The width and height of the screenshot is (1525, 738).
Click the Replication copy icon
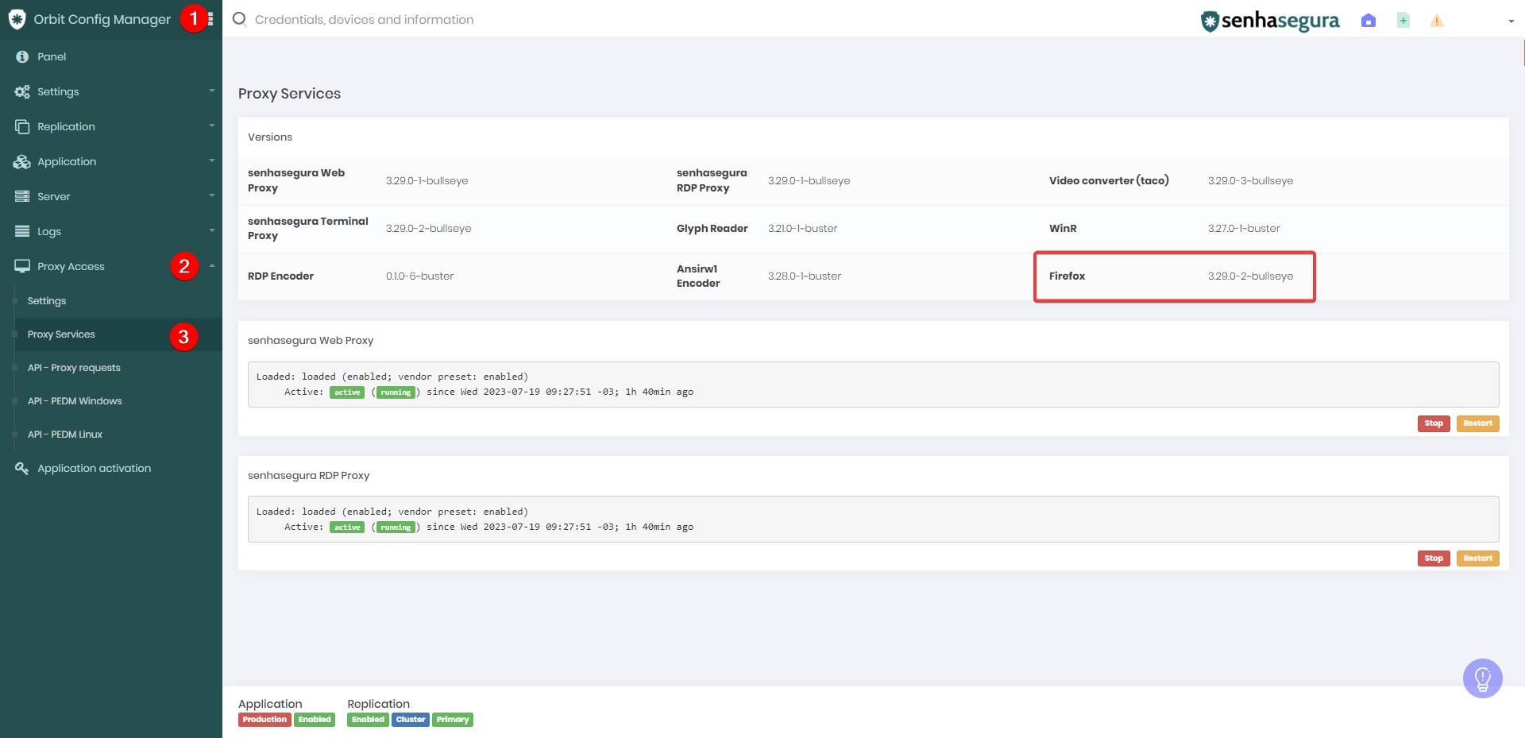coord(22,126)
